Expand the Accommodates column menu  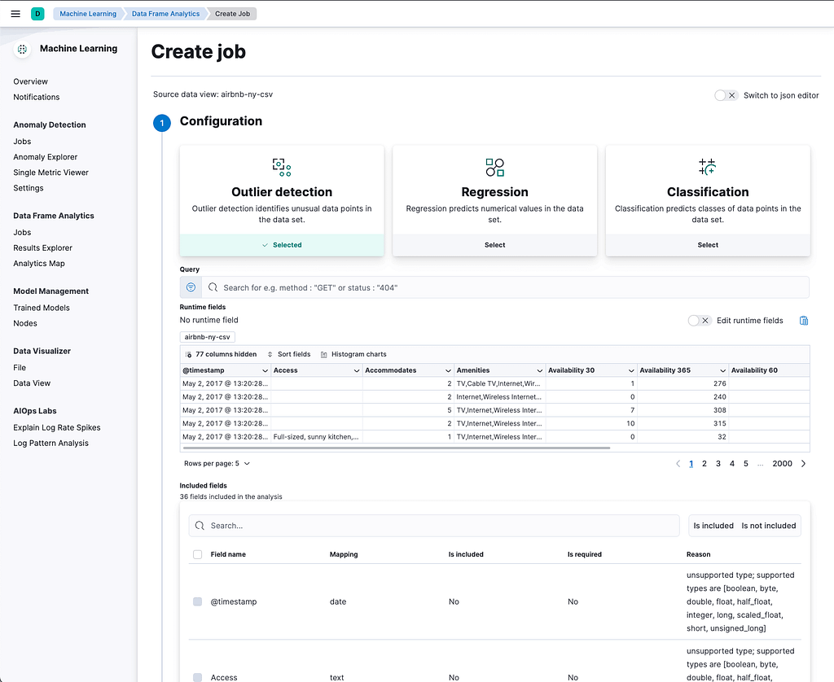[448, 370]
